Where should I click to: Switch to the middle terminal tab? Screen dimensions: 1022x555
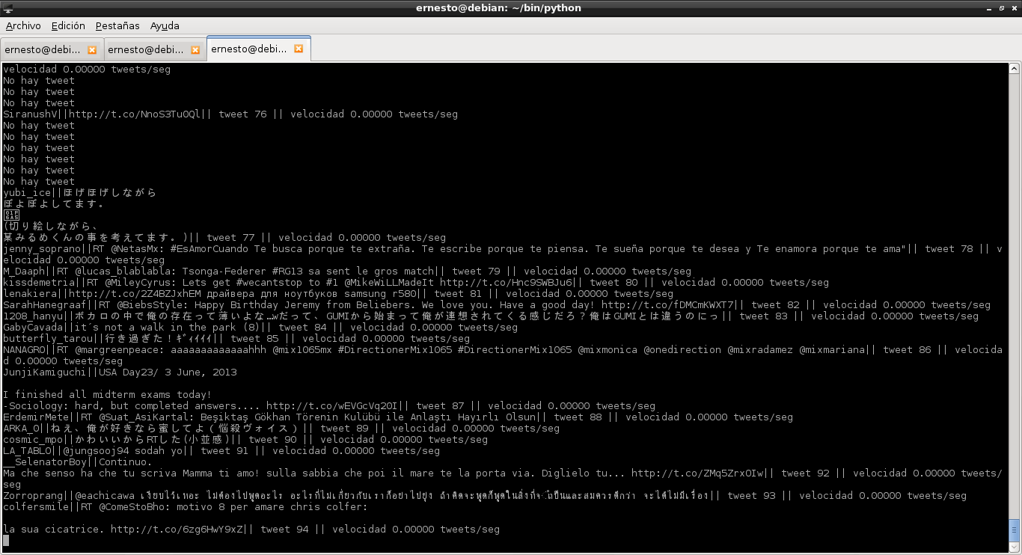(x=146, y=50)
